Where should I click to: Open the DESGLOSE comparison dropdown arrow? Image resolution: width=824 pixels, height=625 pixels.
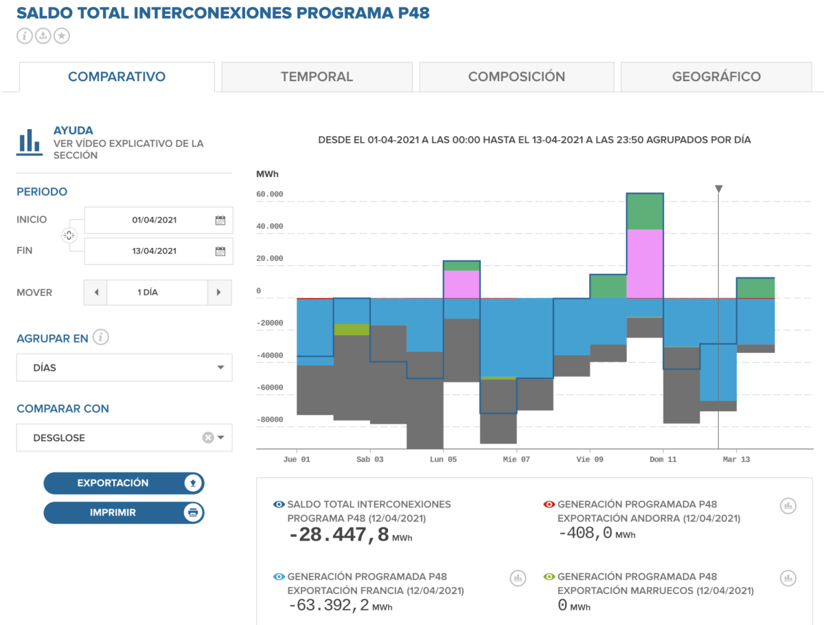[x=221, y=437]
